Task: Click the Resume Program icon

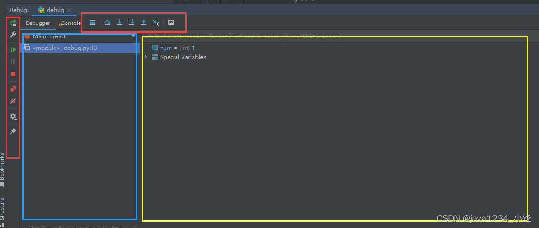Action: 13,50
